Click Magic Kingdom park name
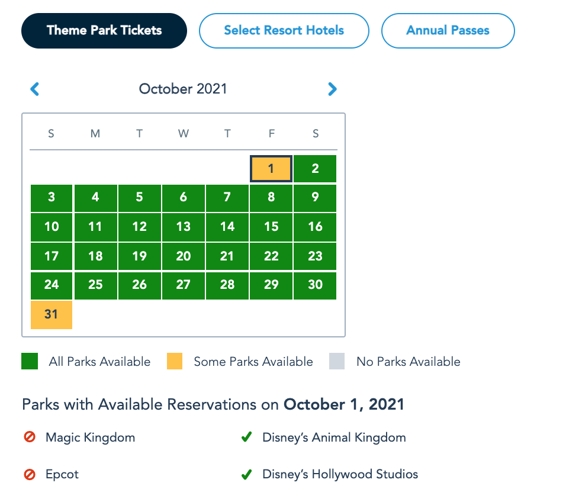 coord(90,437)
